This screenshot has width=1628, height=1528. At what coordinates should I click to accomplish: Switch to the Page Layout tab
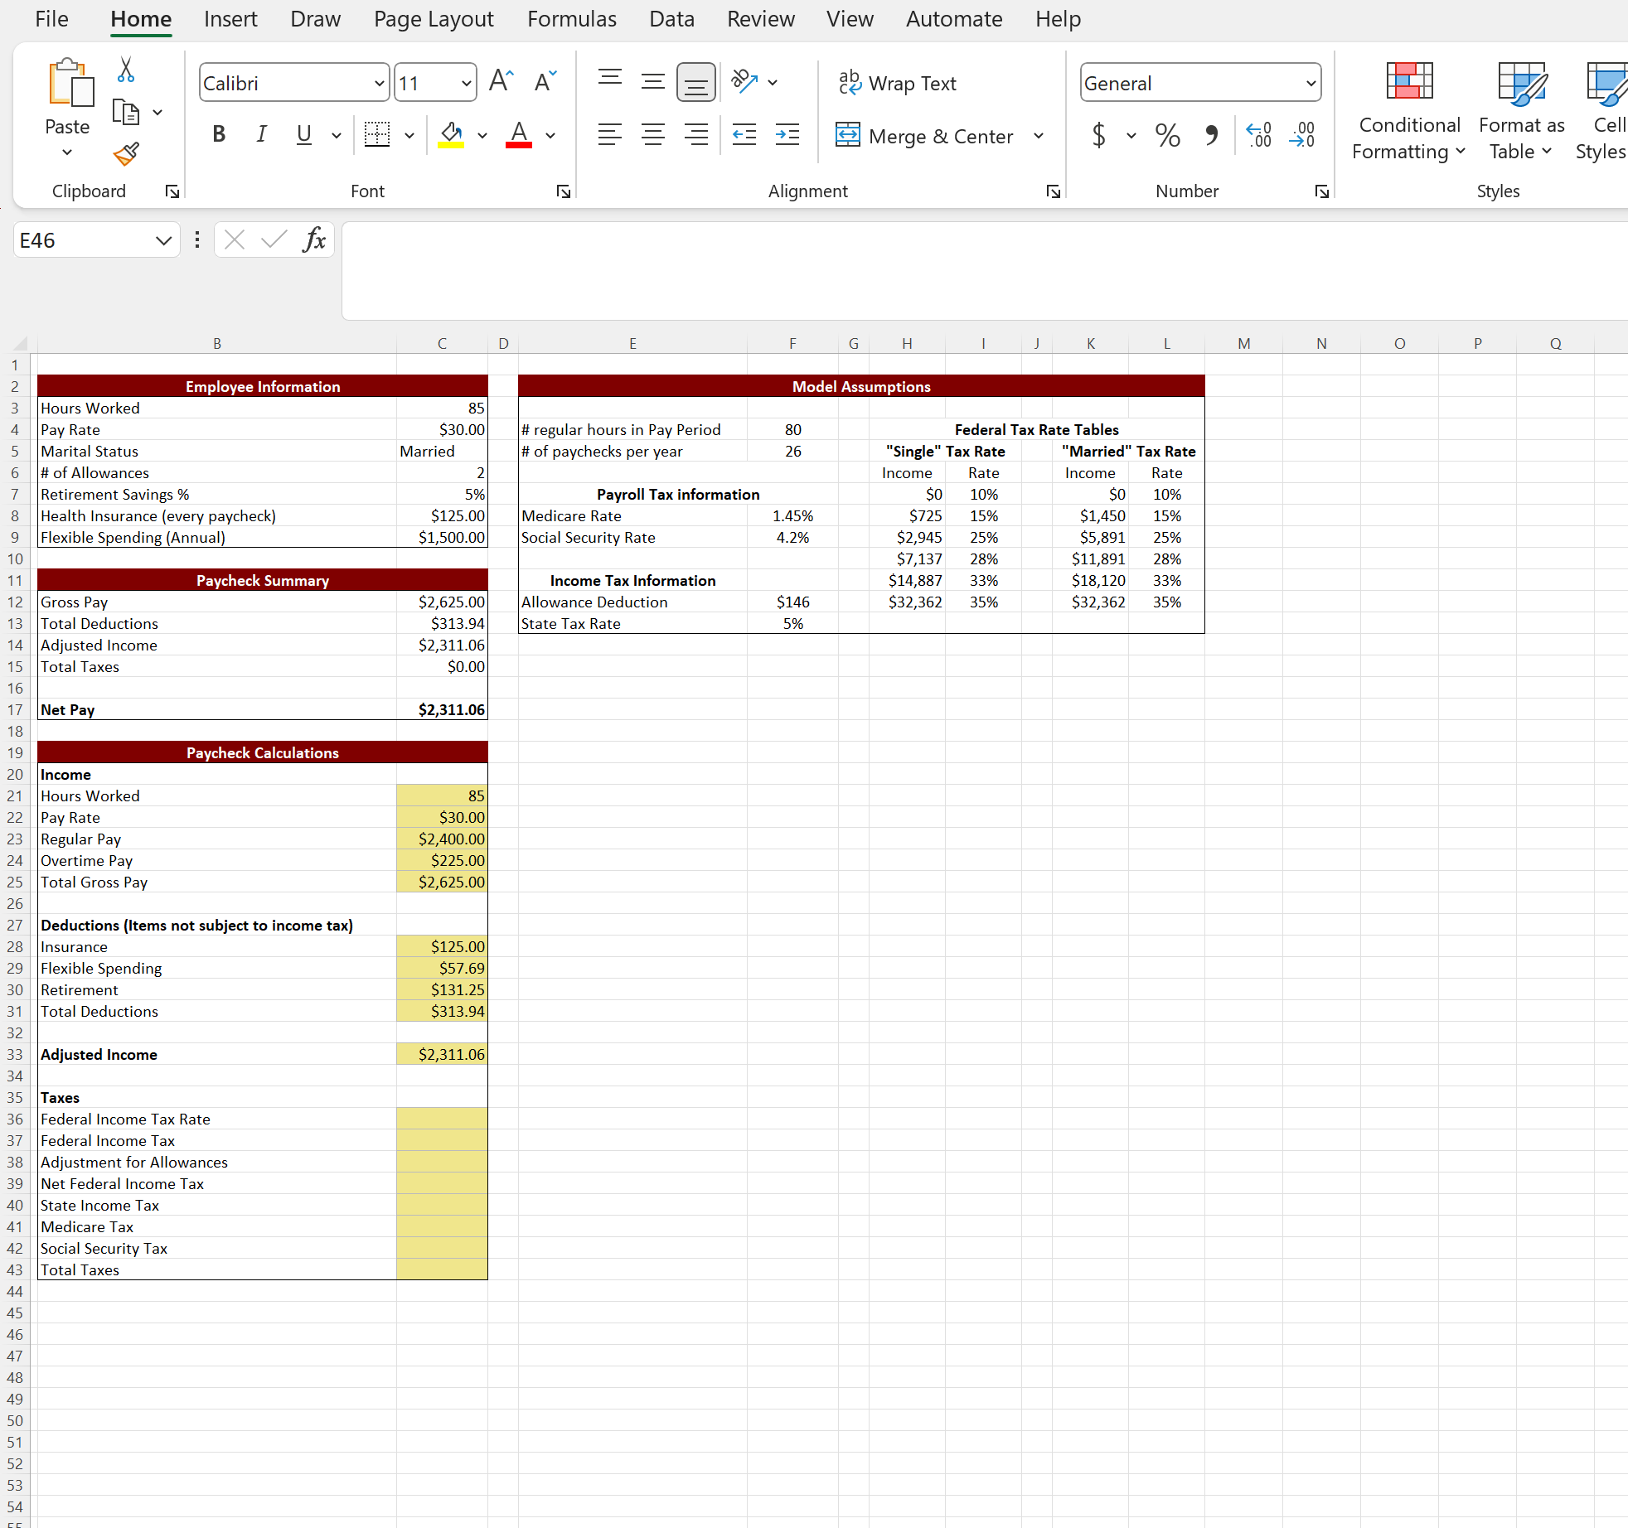pos(434,19)
